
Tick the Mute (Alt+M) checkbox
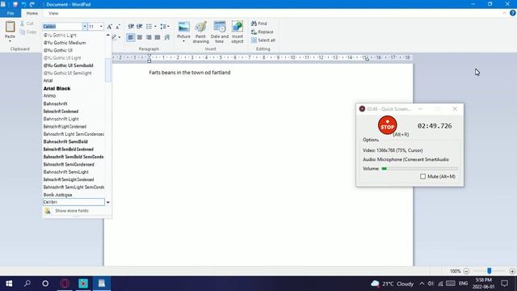coord(422,176)
